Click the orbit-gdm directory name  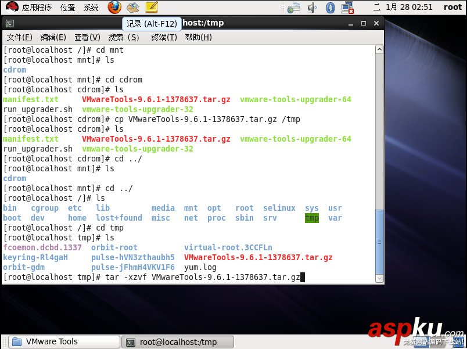24,267
